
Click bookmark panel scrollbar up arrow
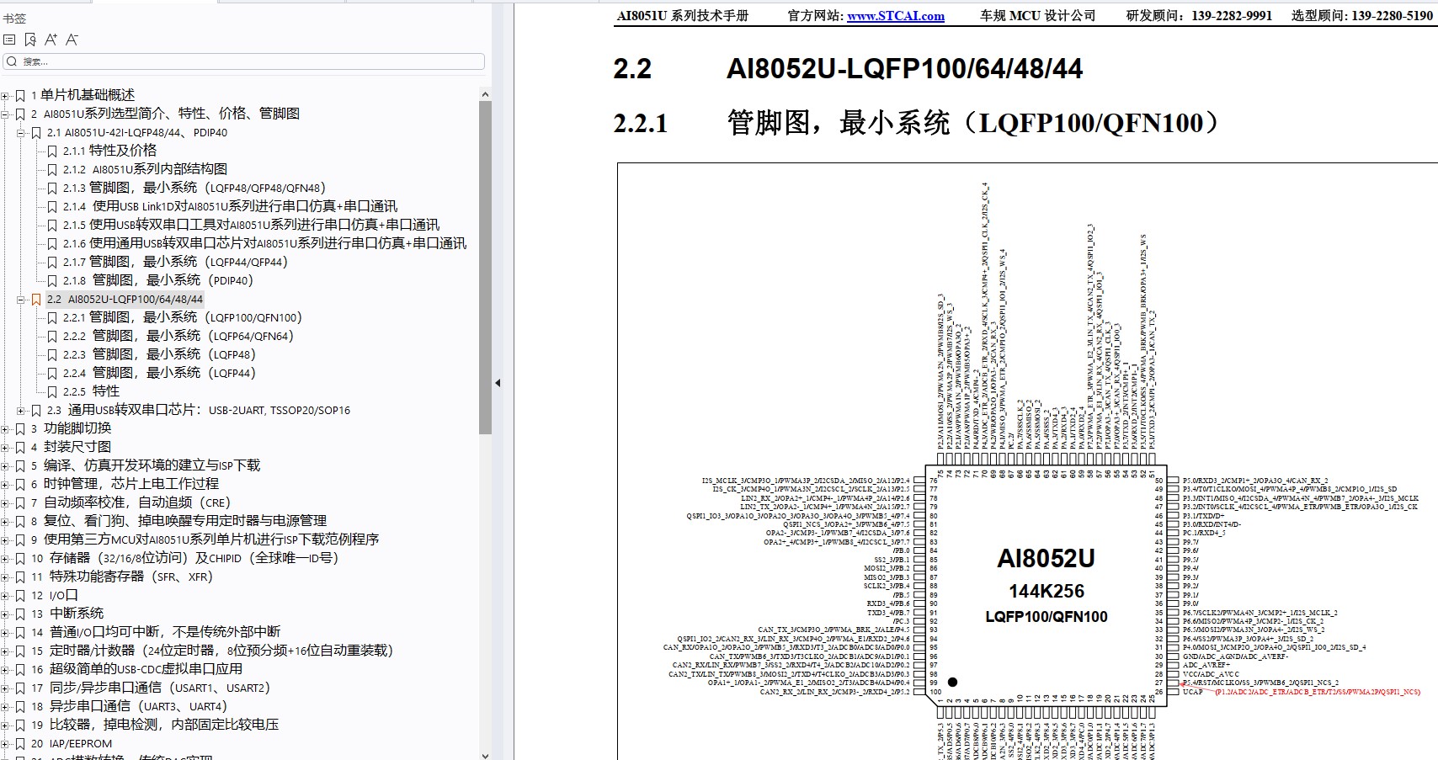(485, 94)
